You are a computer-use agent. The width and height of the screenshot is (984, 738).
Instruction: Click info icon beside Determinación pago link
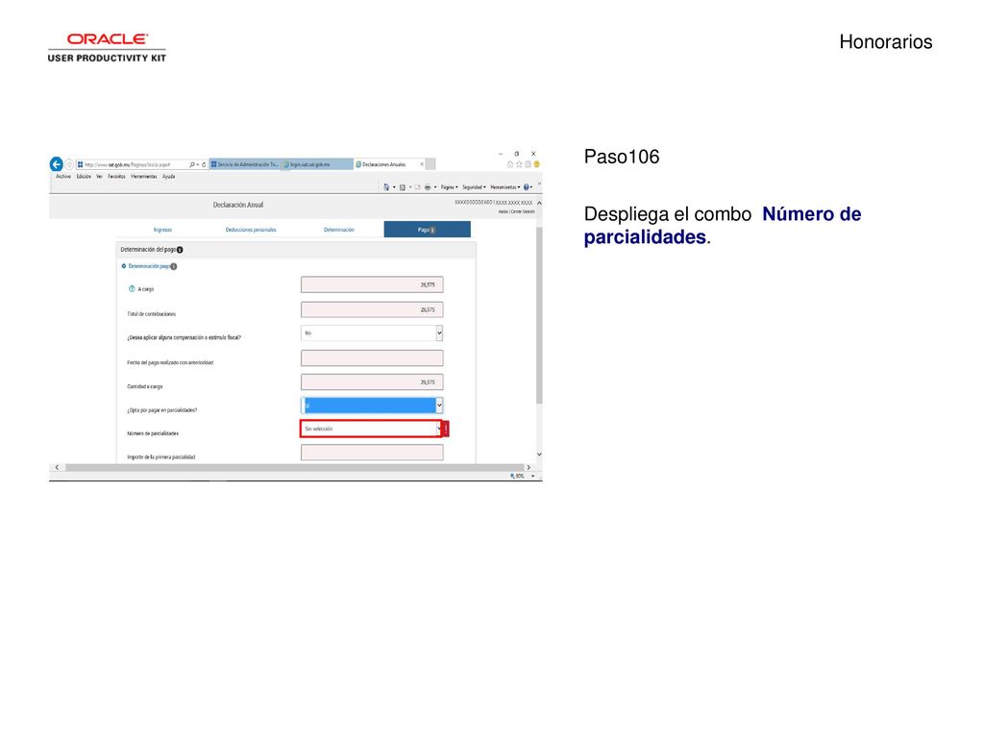point(174,266)
